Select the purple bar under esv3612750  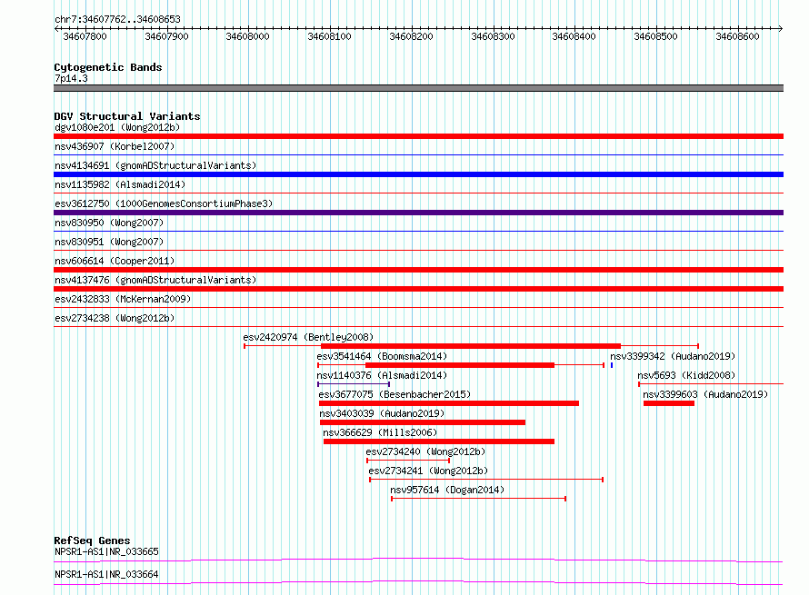click(418, 213)
